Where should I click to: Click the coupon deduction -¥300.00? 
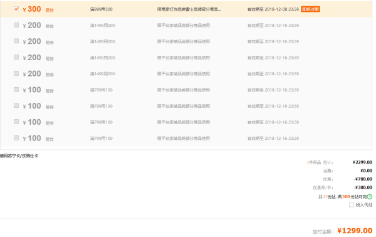coord(363,187)
